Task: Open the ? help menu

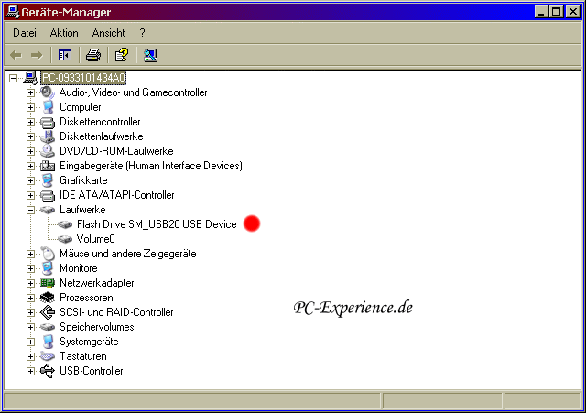Action: tap(142, 33)
